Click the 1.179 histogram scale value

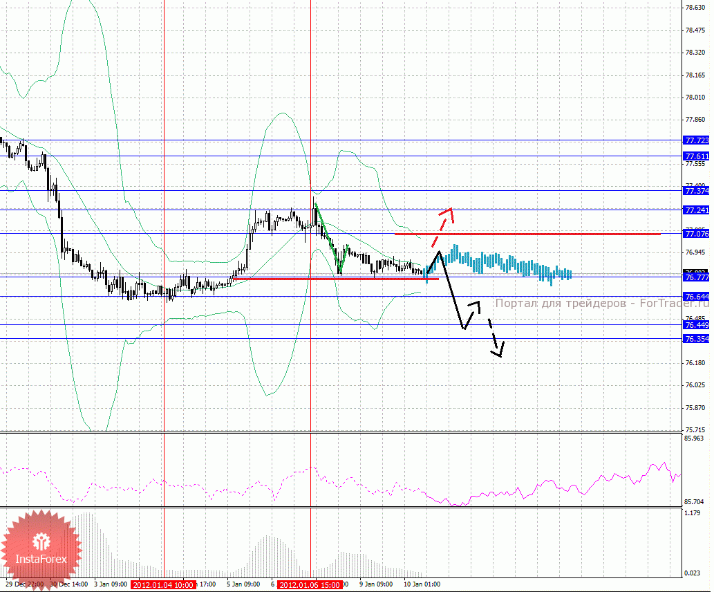pyautogui.click(x=692, y=513)
